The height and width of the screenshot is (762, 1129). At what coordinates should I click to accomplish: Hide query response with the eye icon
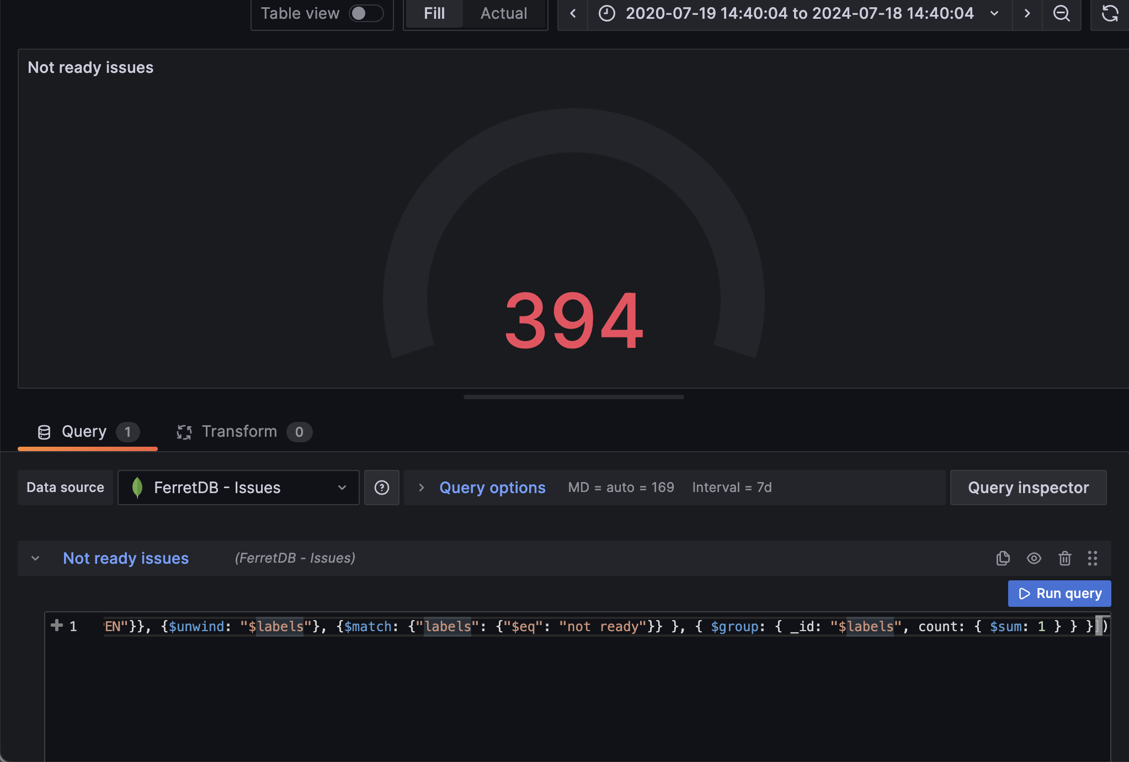pos(1034,558)
